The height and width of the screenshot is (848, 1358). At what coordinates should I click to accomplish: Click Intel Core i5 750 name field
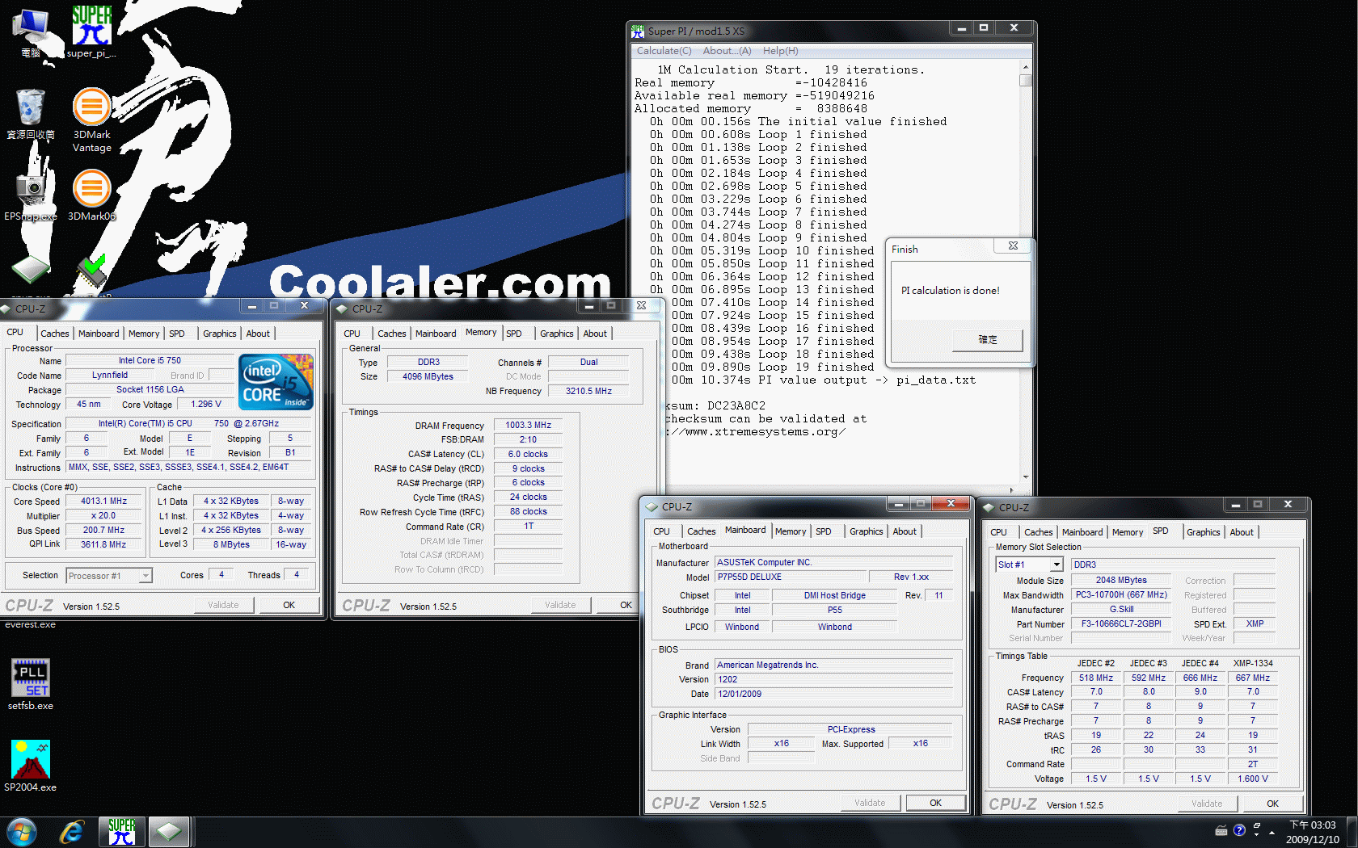[x=150, y=360]
